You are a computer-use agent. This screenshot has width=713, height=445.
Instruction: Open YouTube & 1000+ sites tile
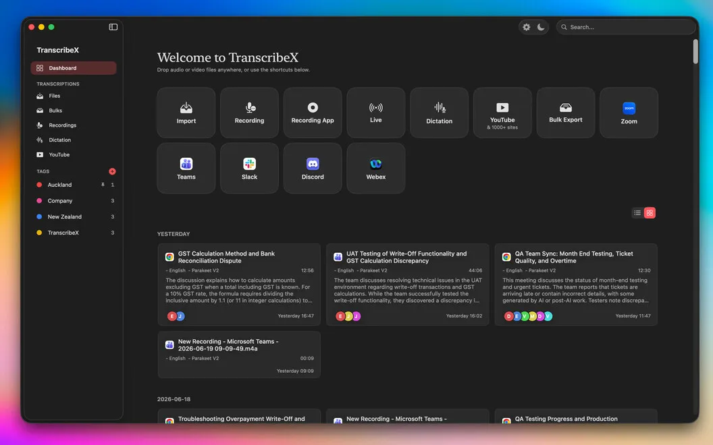[x=502, y=113]
